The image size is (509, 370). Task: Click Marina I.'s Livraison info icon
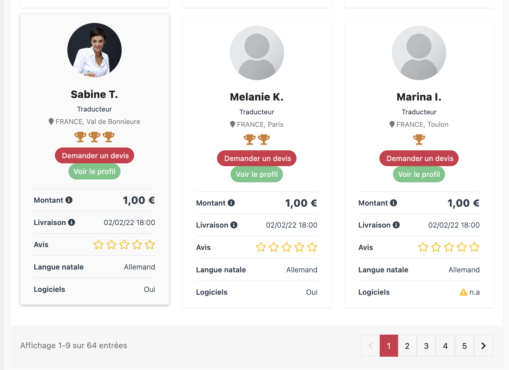point(396,225)
